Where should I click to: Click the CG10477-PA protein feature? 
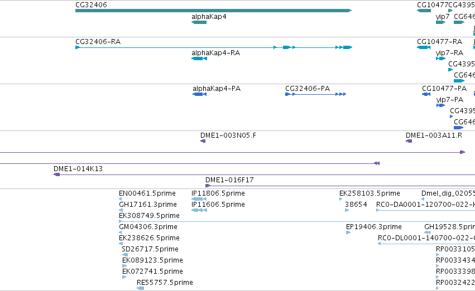(426, 94)
